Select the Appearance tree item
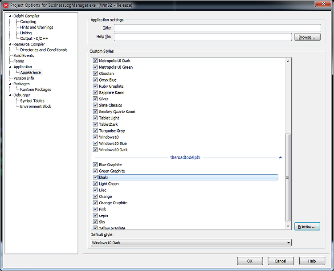334x271 pixels. click(30, 73)
